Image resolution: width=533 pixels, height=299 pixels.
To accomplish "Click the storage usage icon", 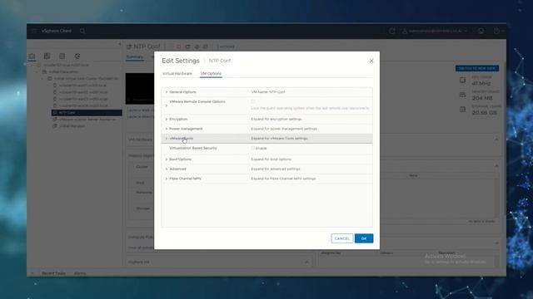I will click(x=463, y=110).
